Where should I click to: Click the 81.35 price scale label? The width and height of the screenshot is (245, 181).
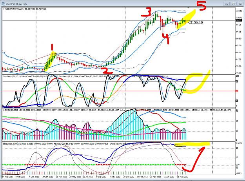[239, 60]
